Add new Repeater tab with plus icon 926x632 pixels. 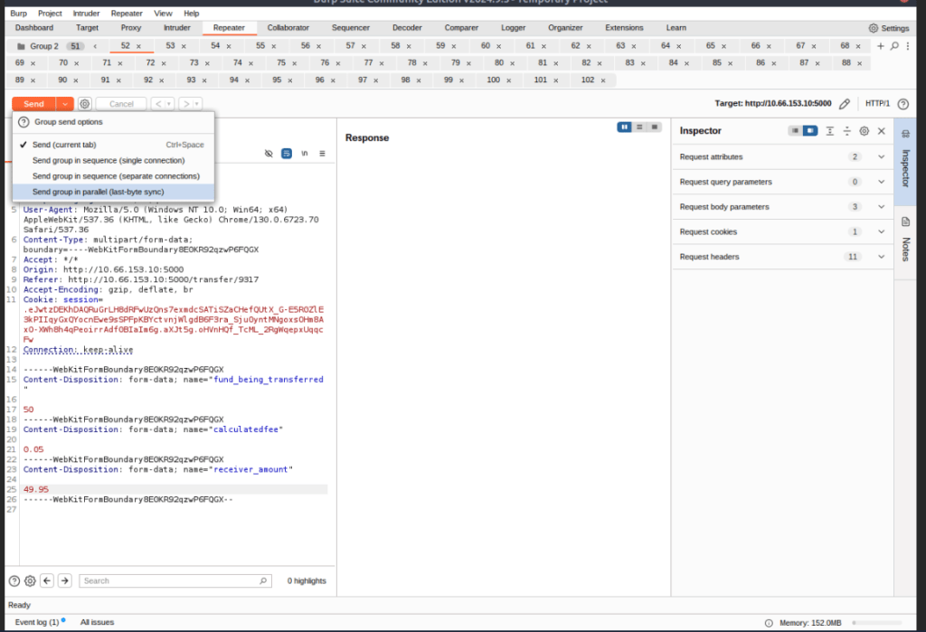tap(881, 45)
